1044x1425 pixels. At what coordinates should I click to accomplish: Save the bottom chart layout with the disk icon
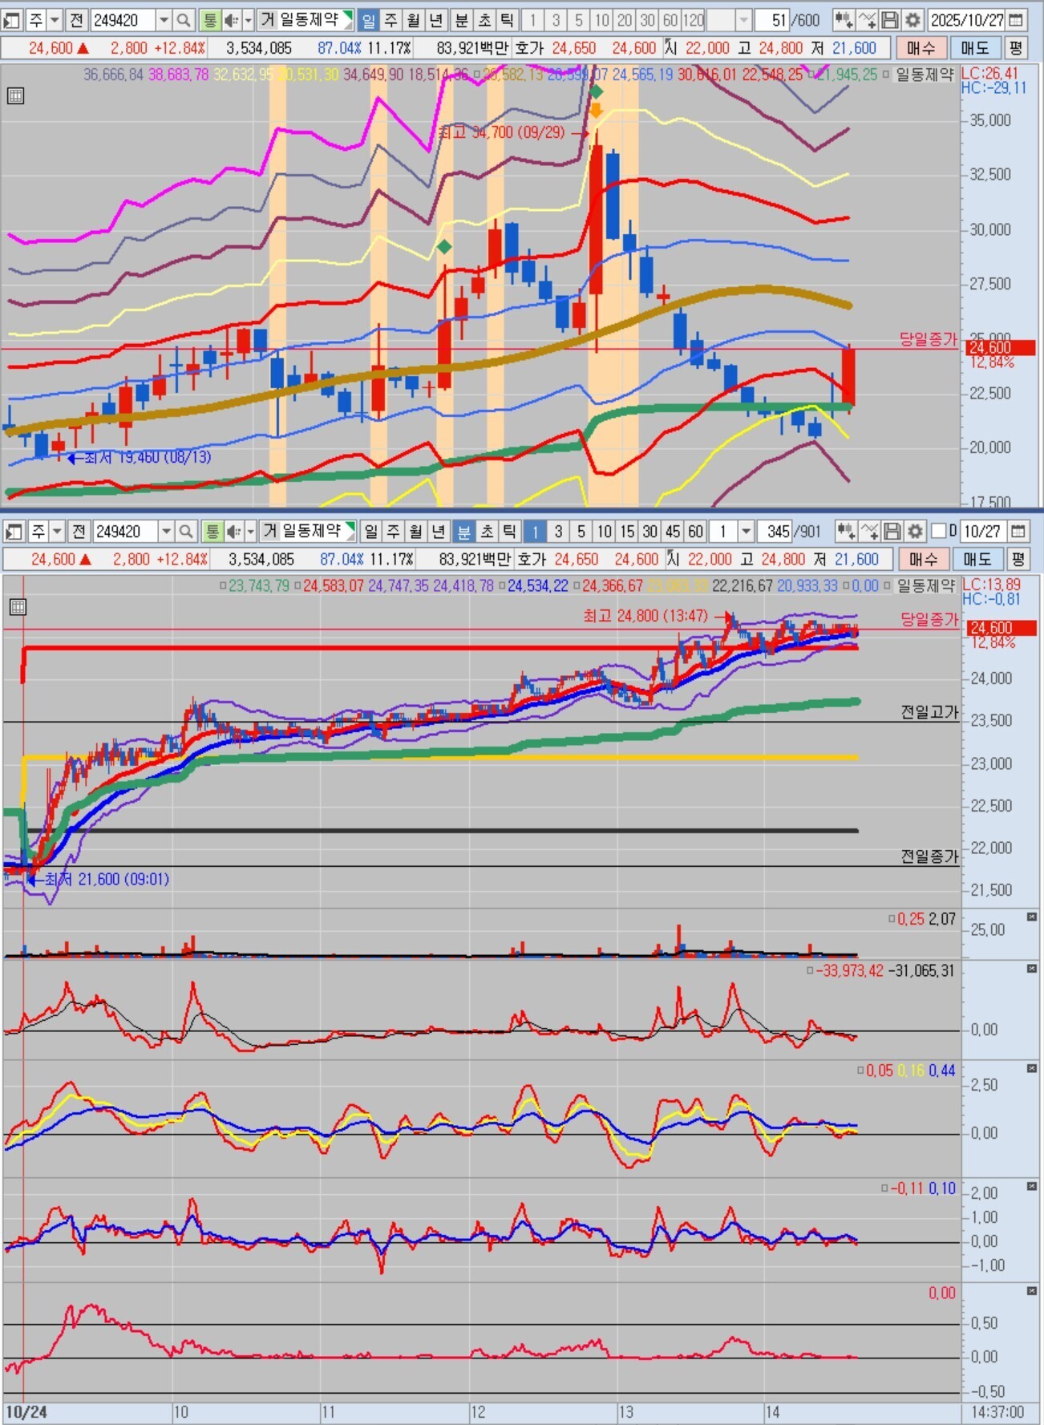892,531
